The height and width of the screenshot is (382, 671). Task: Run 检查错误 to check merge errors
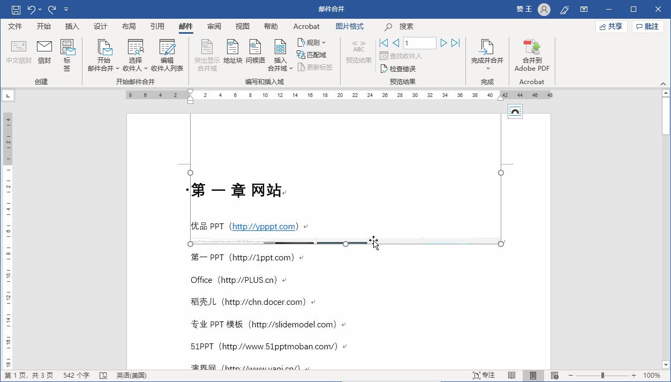point(399,68)
